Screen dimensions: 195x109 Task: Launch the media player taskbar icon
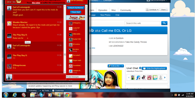(50, 95)
